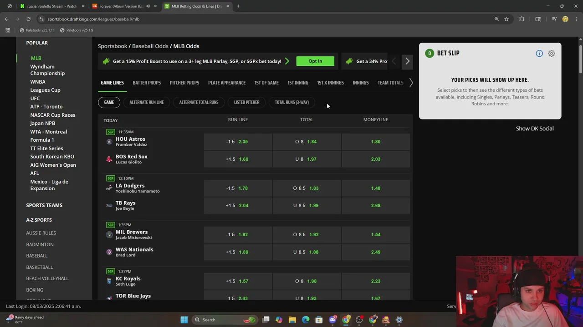Image resolution: width=583 pixels, height=327 pixels.
Task: Click the WAS Nationals team logo
Action: pyautogui.click(x=109, y=252)
